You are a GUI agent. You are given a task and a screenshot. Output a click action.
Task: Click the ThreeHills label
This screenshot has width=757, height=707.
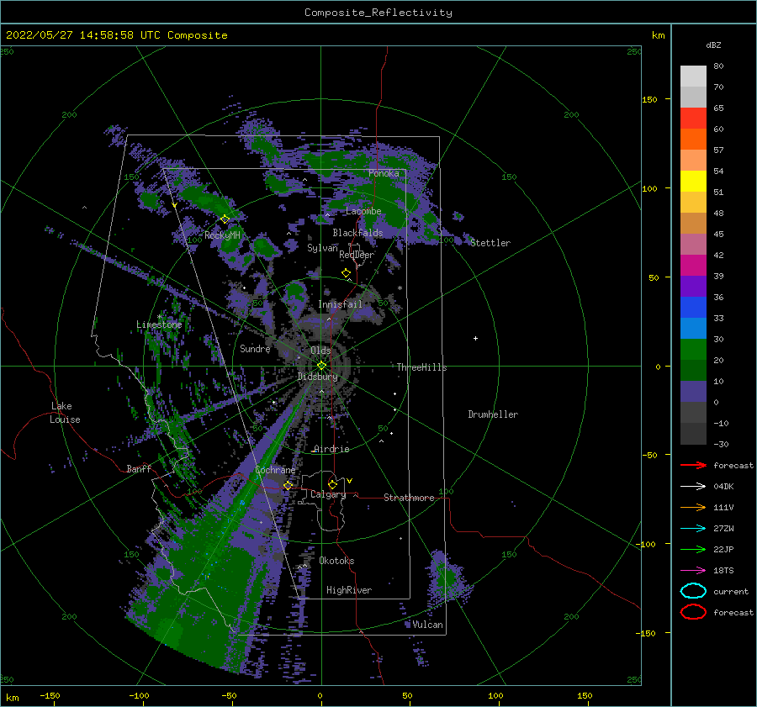click(422, 367)
